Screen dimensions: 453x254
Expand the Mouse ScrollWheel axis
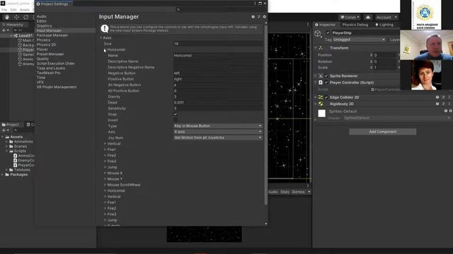(x=105, y=185)
